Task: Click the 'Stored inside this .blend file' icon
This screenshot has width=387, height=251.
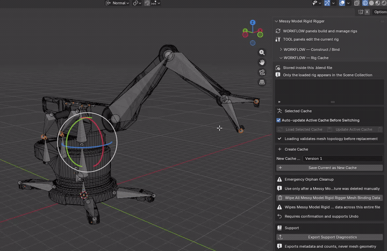Action: [x=278, y=68]
